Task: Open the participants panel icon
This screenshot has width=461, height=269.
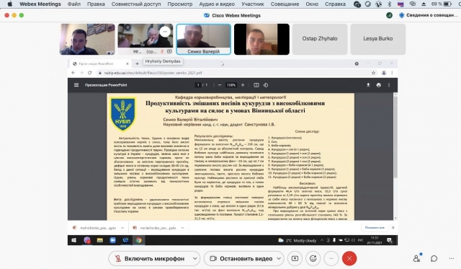Action: pyautogui.click(x=416, y=258)
